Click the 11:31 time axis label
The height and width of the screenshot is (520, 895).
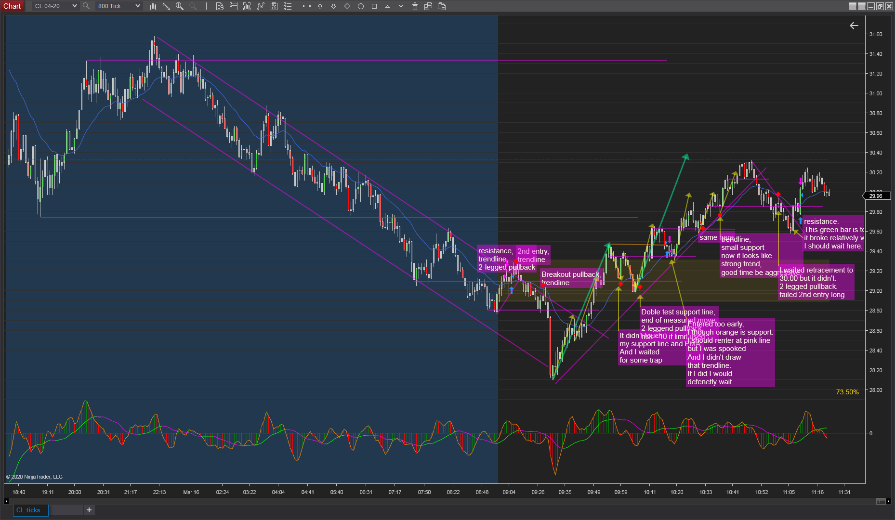(x=844, y=492)
